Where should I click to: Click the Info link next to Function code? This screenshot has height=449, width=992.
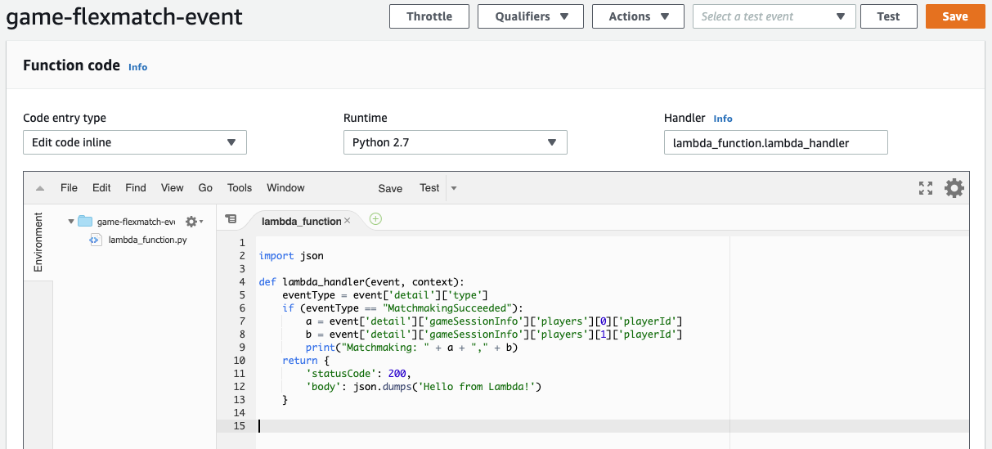[137, 67]
